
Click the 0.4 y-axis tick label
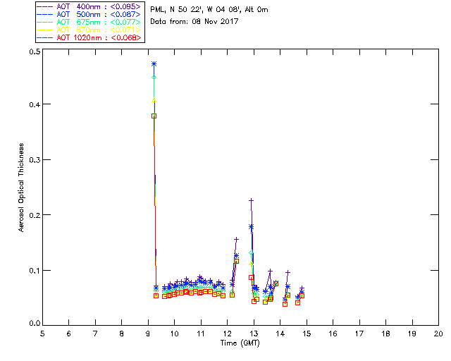tap(35, 104)
